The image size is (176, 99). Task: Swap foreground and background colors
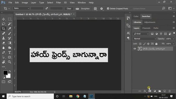pos(10,71)
